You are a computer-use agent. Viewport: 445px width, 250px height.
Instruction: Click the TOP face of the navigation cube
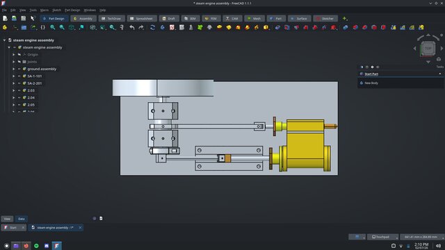(428, 48)
